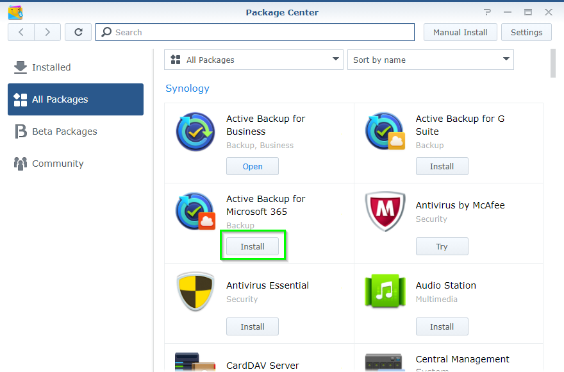Install Audio Station
The width and height of the screenshot is (564, 372).
(x=442, y=326)
